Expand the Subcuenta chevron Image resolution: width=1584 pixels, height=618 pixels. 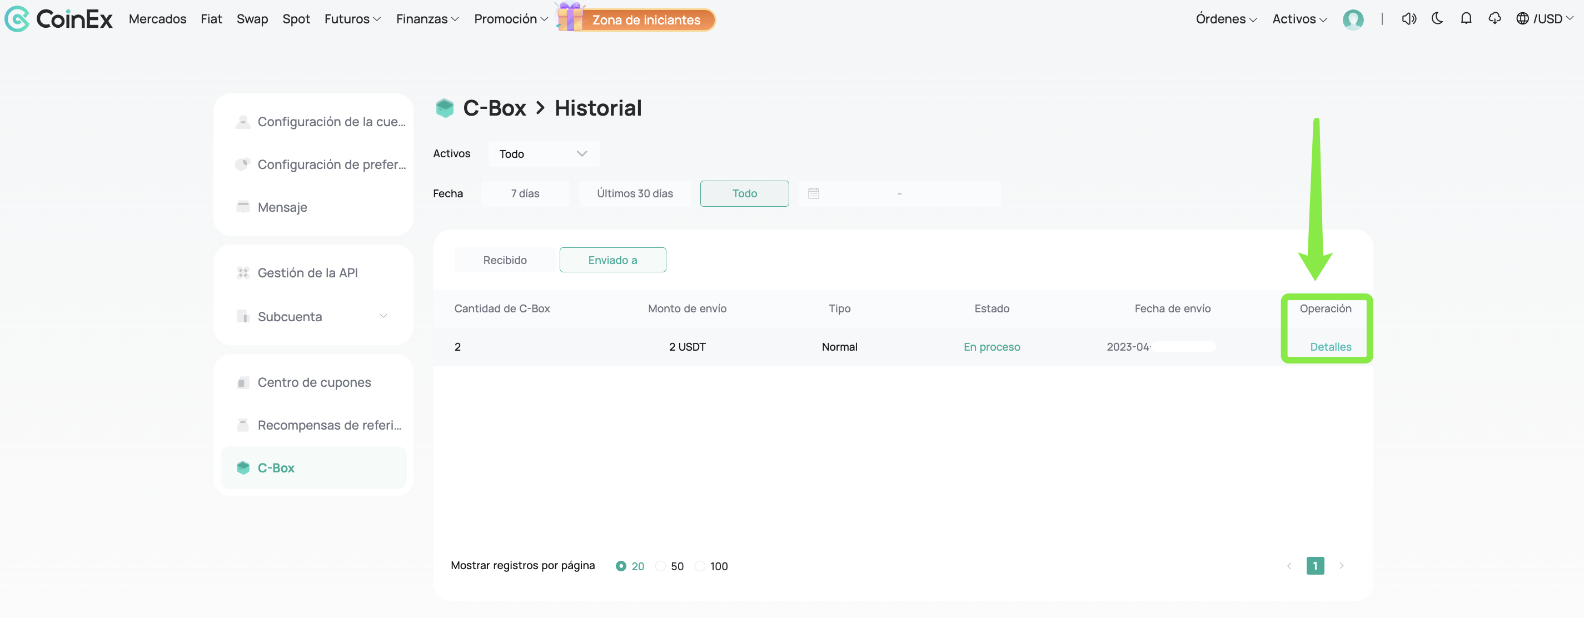click(x=383, y=316)
